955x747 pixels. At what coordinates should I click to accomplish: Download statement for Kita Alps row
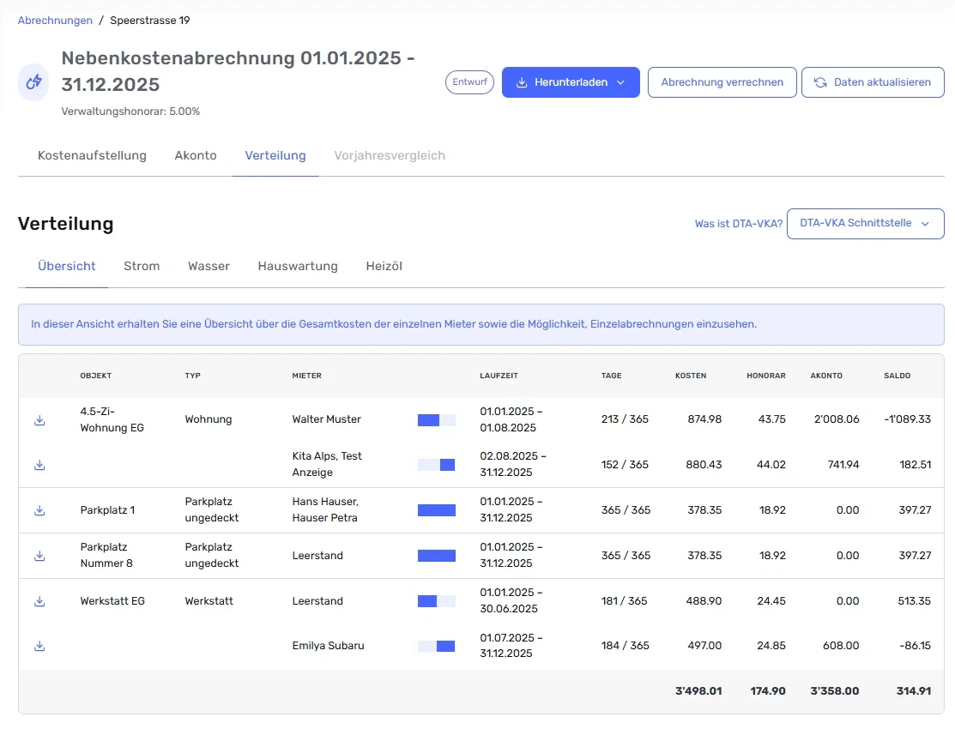[x=39, y=465]
